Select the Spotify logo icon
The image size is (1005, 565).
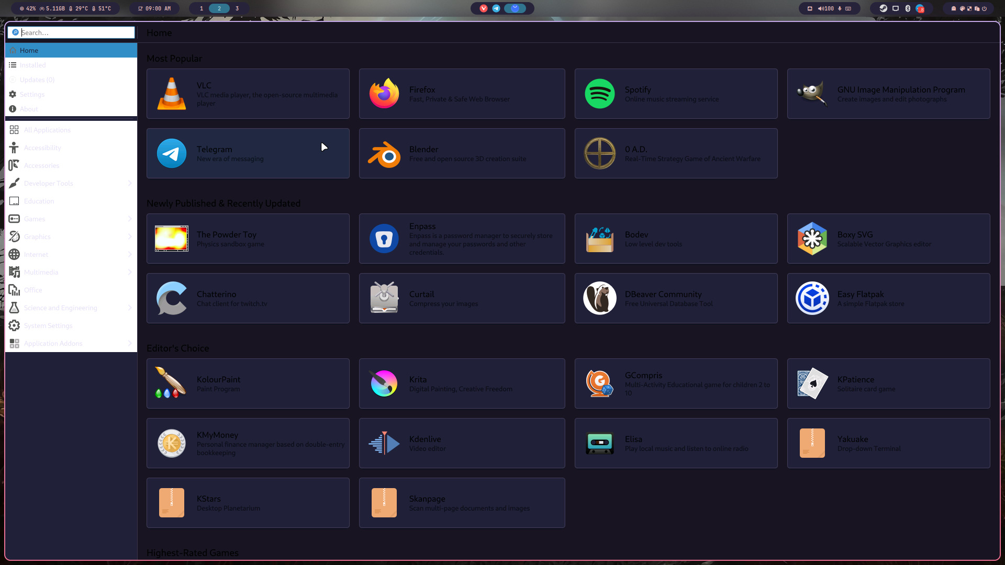pos(599,94)
